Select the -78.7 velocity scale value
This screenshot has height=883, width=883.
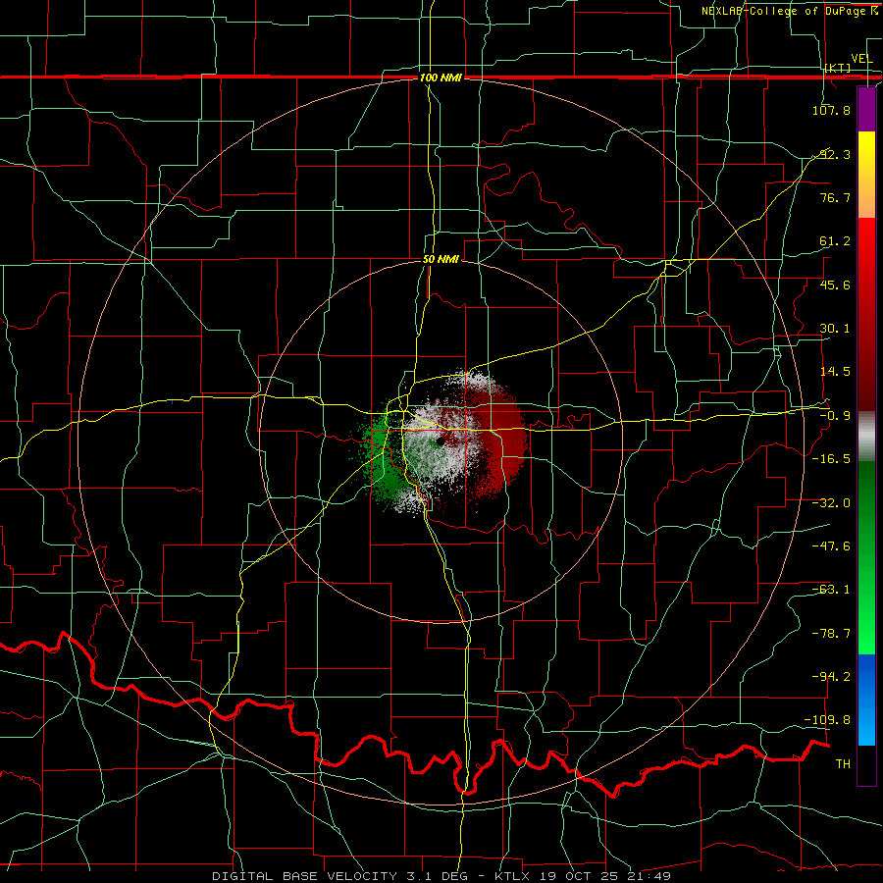(x=831, y=634)
